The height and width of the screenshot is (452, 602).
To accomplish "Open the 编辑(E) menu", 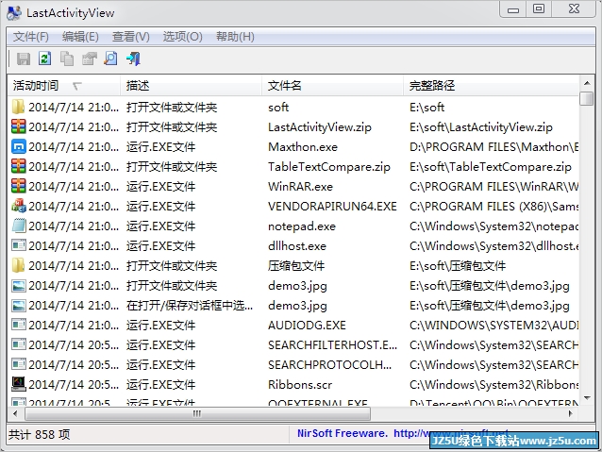I will tap(80, 37).
